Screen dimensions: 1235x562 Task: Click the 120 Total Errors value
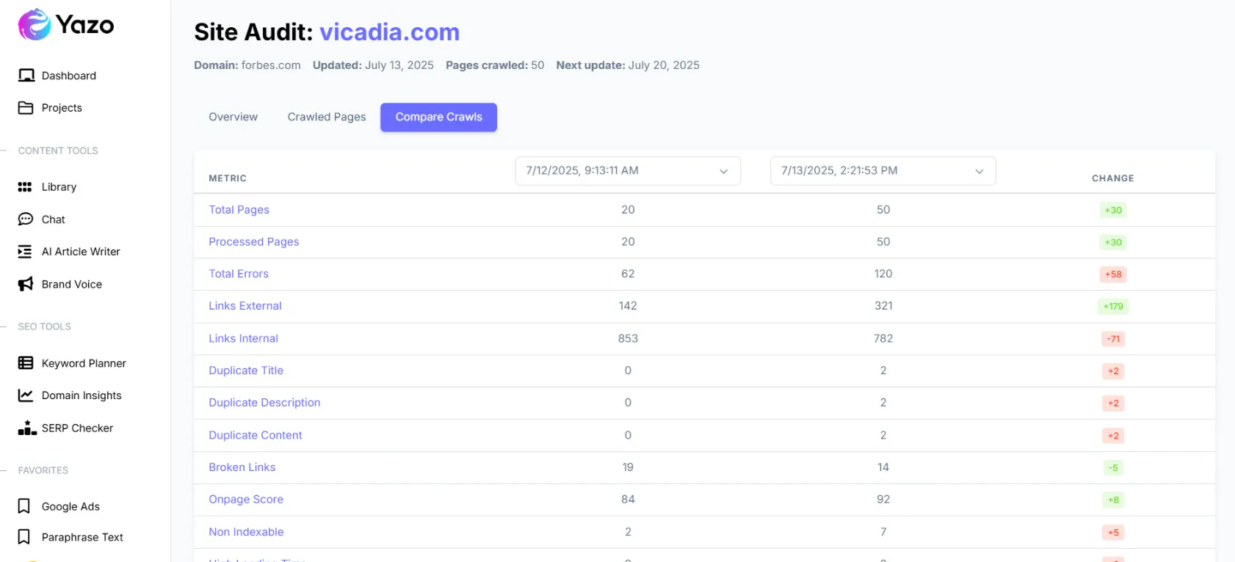883,274
